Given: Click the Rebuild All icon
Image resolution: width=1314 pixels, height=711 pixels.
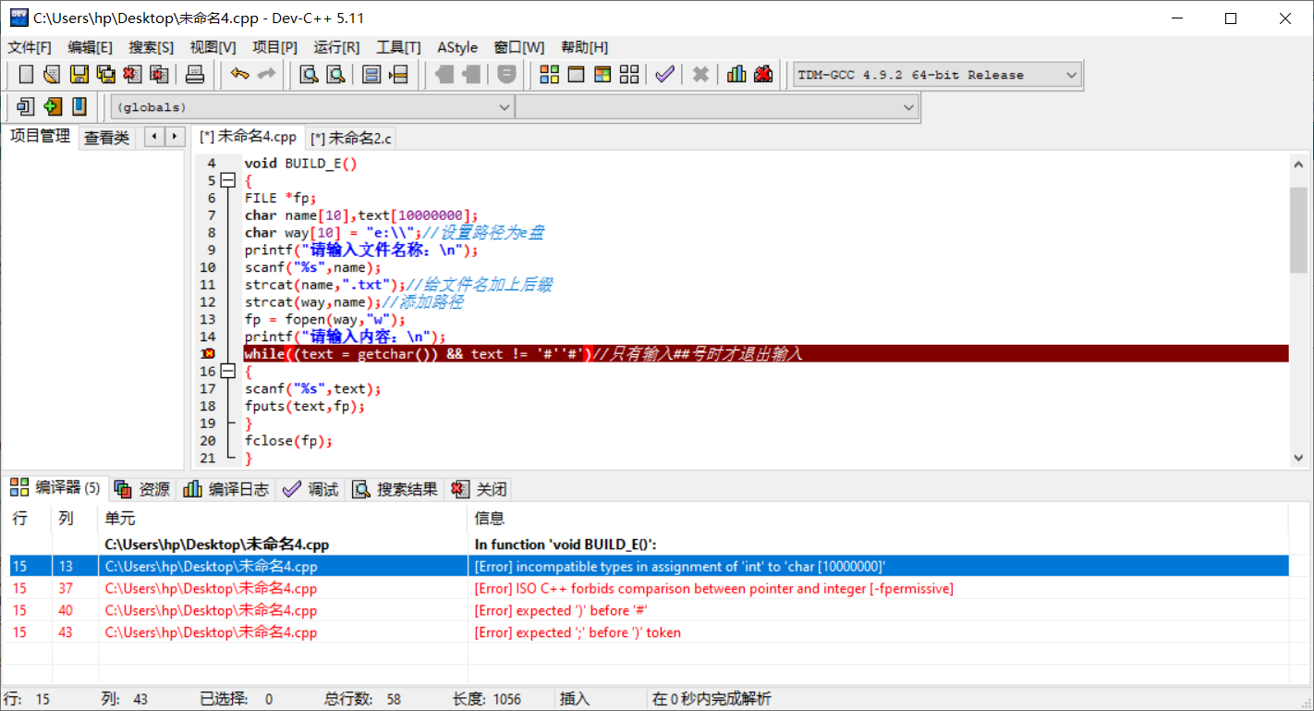Looking at the screenshot, I should (629, 75).
